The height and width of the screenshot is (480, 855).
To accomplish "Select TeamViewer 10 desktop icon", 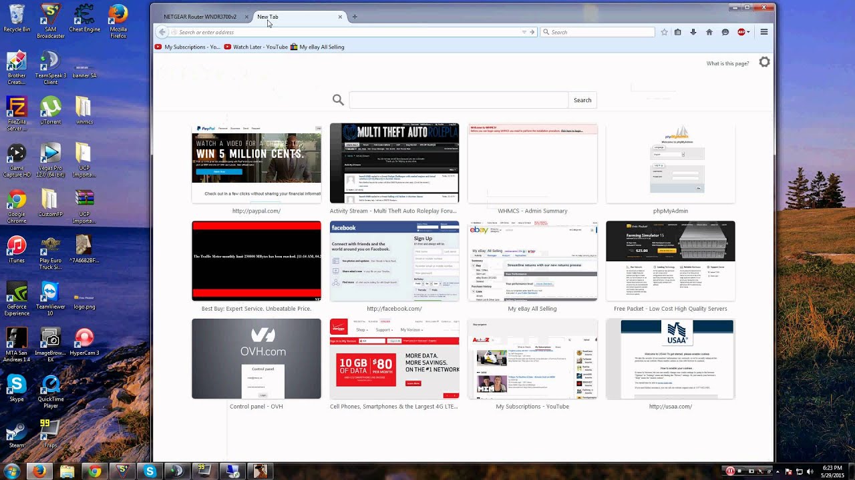I will [51, 298].
